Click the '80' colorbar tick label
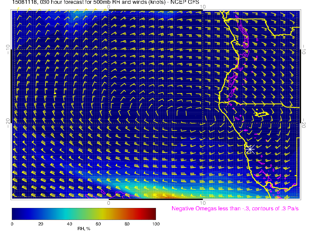The height and width of the screenshot is (238, 309). [x=127, y=224]
